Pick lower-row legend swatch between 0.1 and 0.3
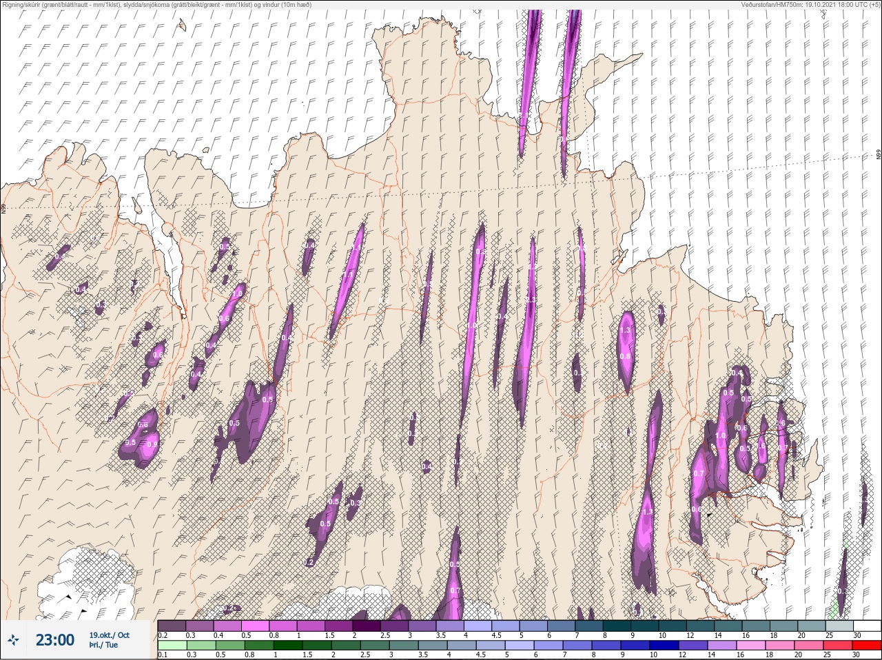The width and height of the screenshot is (882, 660). 172,646
